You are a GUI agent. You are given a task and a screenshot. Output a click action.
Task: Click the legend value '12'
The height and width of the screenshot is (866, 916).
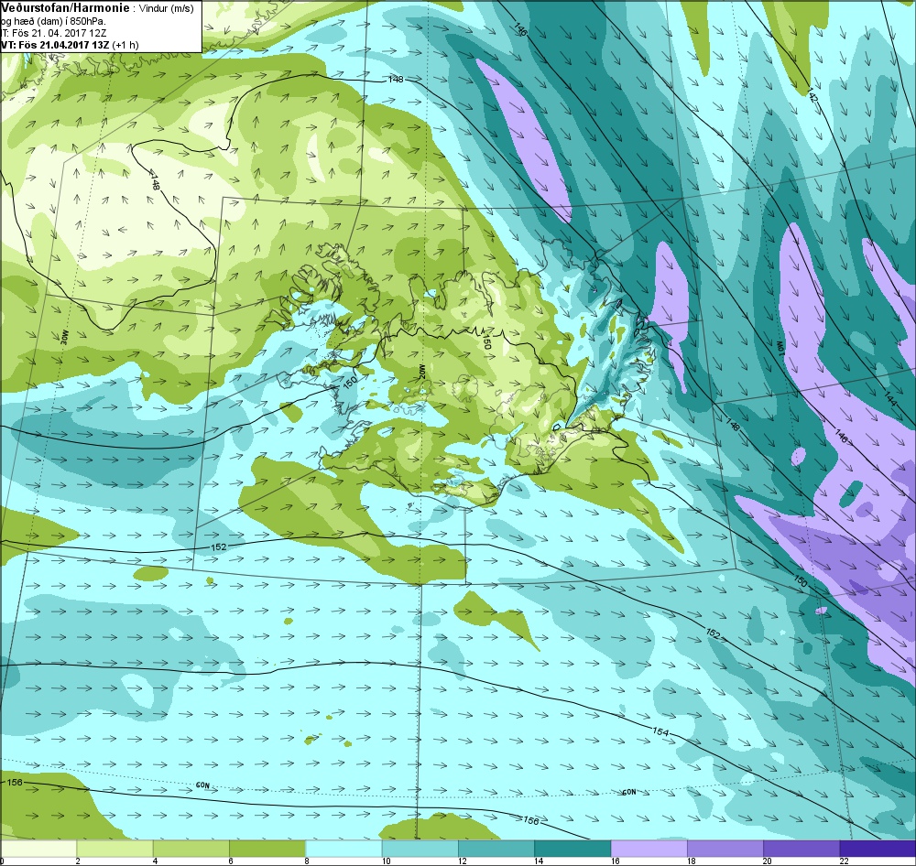coord(462,861)
